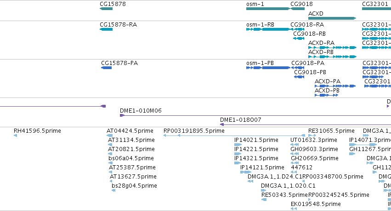
Task: Select the osm-1 gene bar
Action: click(x=268, y=9)
